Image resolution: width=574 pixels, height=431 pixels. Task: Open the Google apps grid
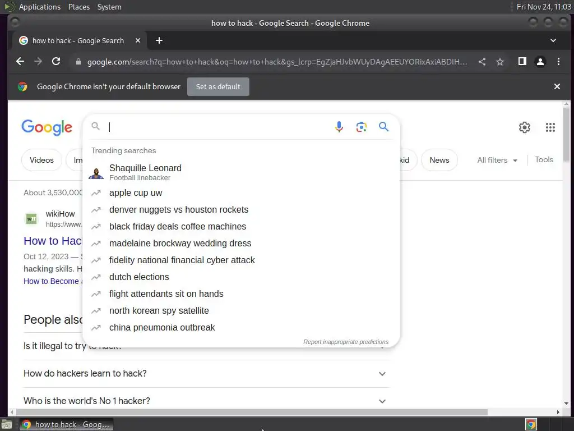[550, 127]
